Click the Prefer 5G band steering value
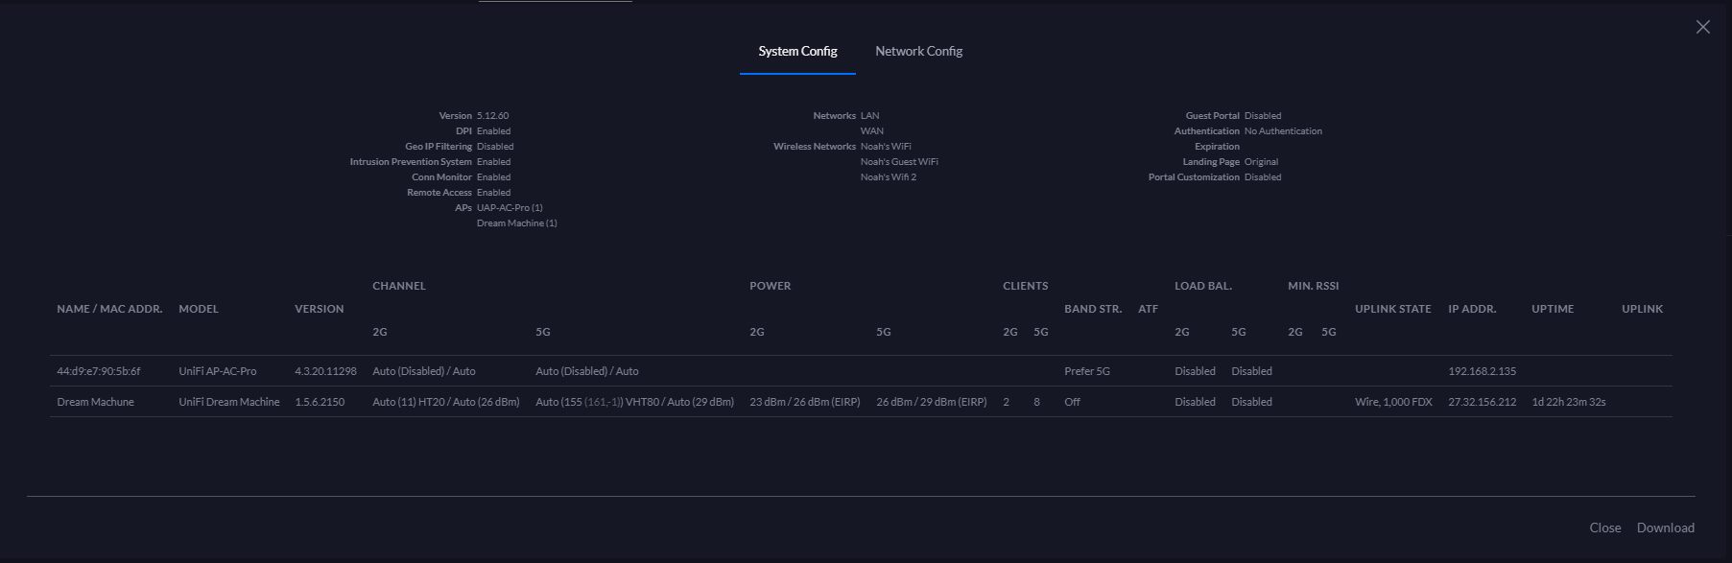 point(1086,371)
